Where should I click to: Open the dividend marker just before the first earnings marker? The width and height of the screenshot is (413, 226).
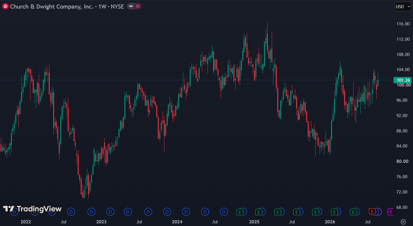[x=224, y=212]
